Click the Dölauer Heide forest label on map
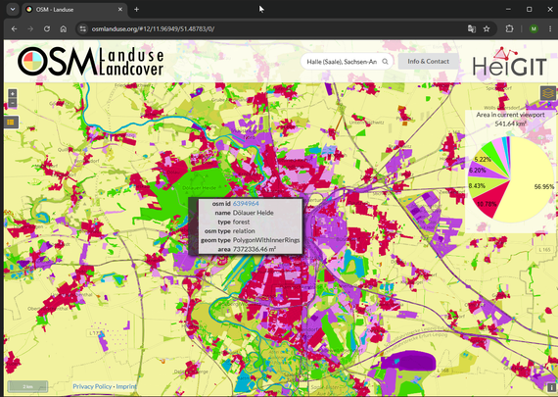This screenshot has width=558, height=397. click(199, 188)
